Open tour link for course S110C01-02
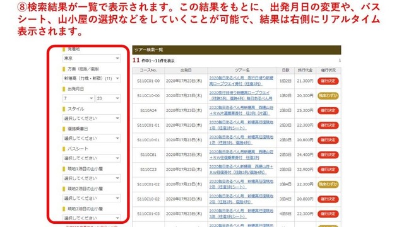This screenshot has width=404, height=227. 241,184
